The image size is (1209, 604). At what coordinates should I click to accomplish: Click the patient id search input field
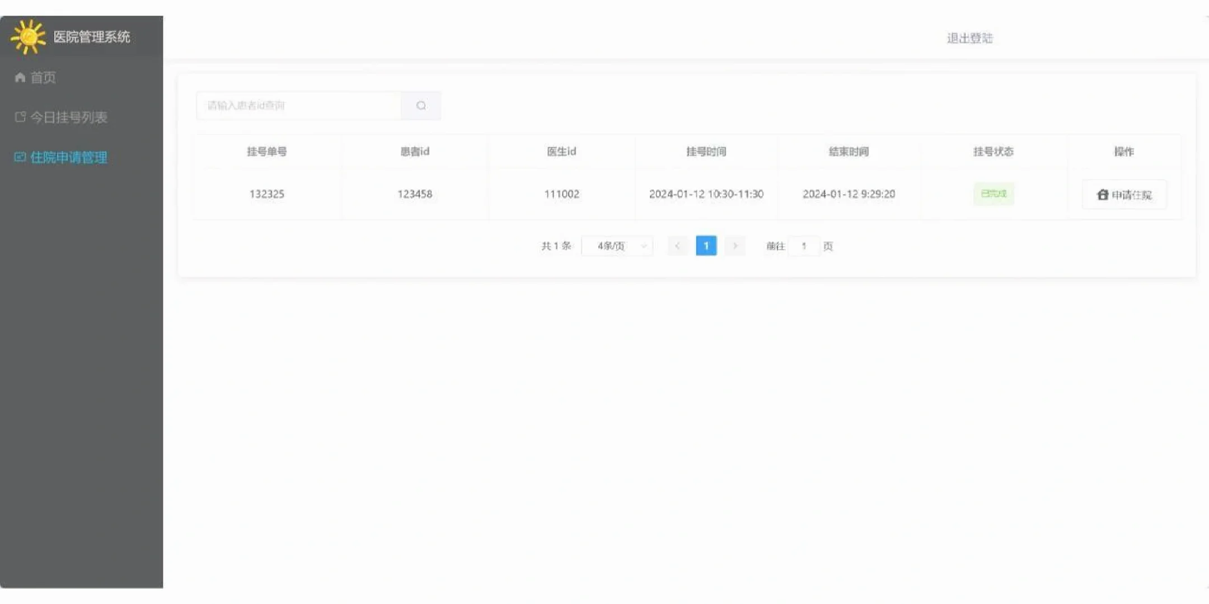[x=298, y=105]
